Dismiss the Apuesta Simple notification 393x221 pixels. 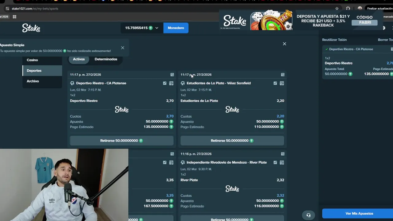123,48
